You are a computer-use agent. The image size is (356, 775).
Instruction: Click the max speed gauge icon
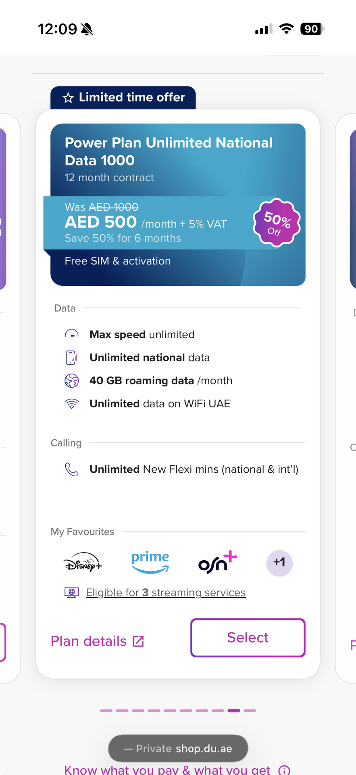point(72,334)
